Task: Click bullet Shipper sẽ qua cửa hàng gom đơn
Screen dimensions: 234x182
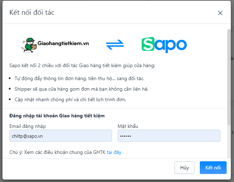Action: pyautogui.click(x=81, y=89)
